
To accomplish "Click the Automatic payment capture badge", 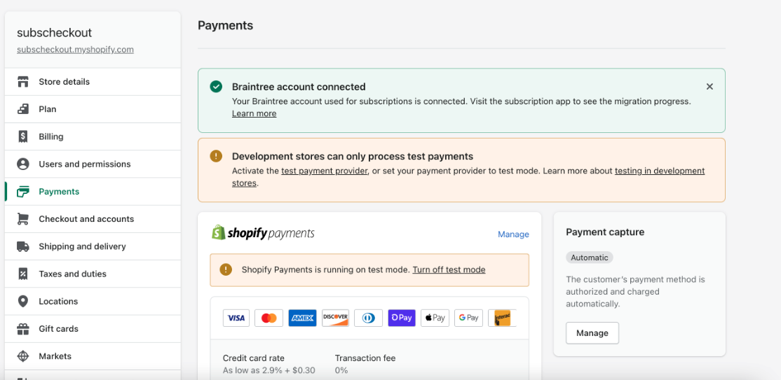I will (589, 258).
